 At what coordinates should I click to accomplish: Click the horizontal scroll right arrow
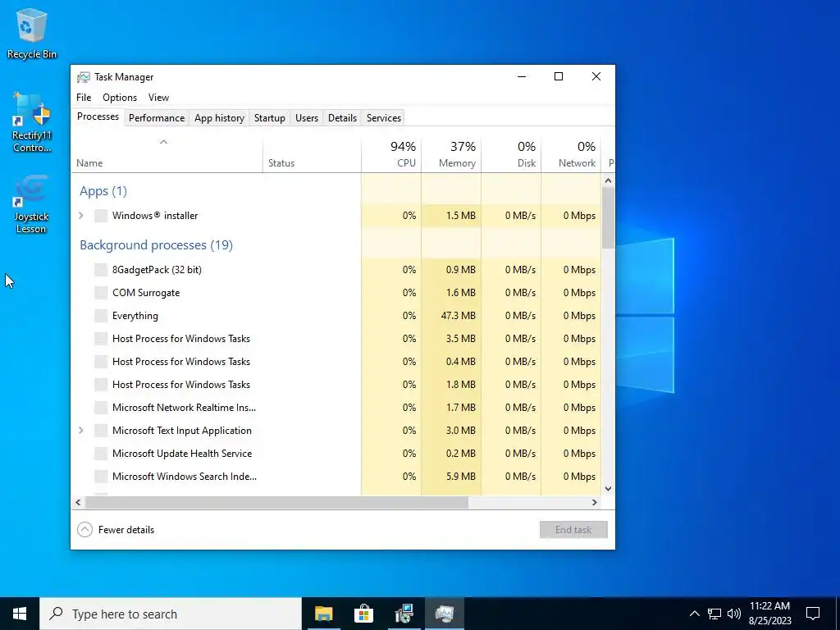coord(594,503)
